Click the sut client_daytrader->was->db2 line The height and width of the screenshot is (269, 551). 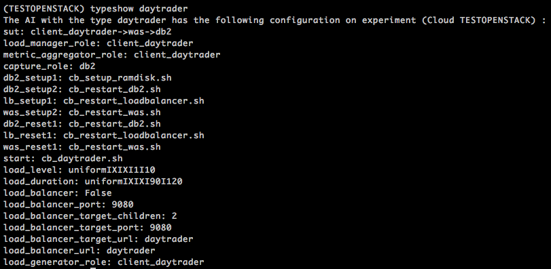point(88,32)
